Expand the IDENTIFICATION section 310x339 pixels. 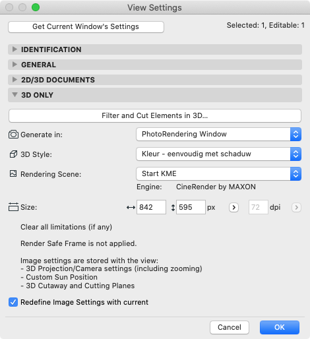pos(155,49)
